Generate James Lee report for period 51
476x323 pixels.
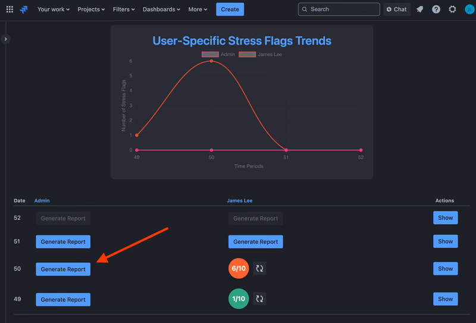pos(256,242)
